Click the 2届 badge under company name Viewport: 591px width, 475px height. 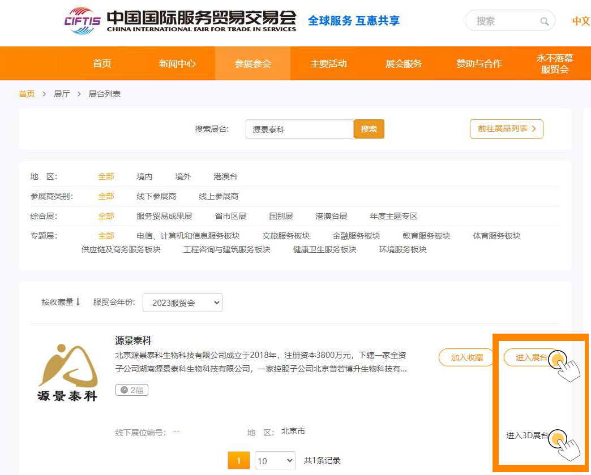coord(132,390)
